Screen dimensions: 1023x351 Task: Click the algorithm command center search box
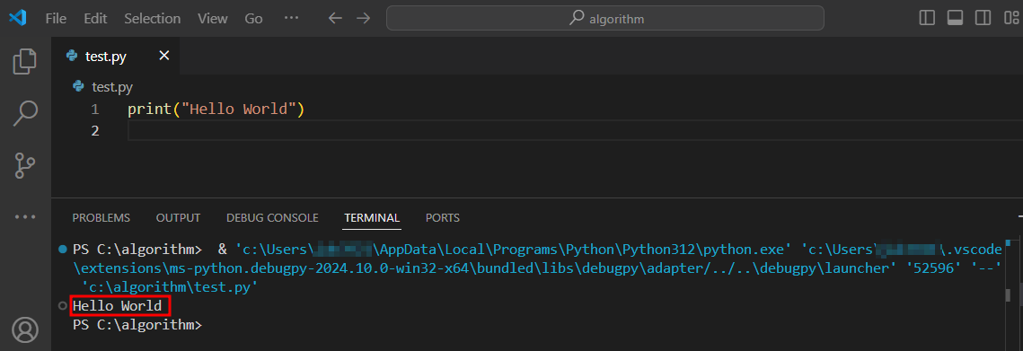(x=604, y=18)
